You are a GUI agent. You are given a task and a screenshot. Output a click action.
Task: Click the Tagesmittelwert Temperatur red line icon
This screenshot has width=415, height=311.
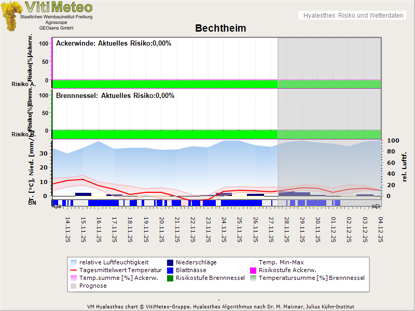click(74, 270)
